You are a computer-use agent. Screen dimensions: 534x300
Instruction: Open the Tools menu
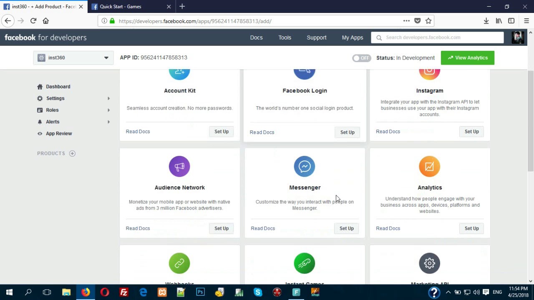[285, 37]
